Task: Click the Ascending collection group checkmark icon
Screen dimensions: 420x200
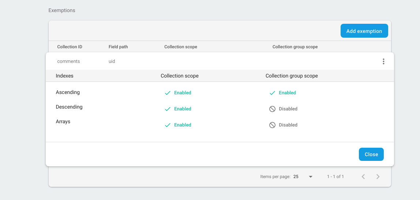Action: (x=272, y=93)
